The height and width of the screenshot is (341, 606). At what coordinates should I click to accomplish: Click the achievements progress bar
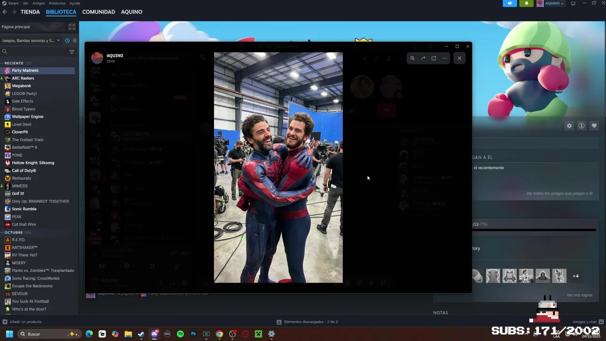(x=534, y=230)
